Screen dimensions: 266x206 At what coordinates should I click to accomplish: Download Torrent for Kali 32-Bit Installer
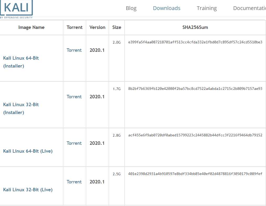[74, 97]
